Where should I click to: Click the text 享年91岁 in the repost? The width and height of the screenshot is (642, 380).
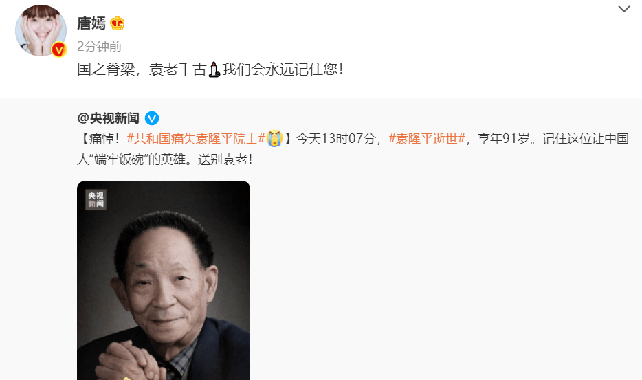[x=504, y=139]
